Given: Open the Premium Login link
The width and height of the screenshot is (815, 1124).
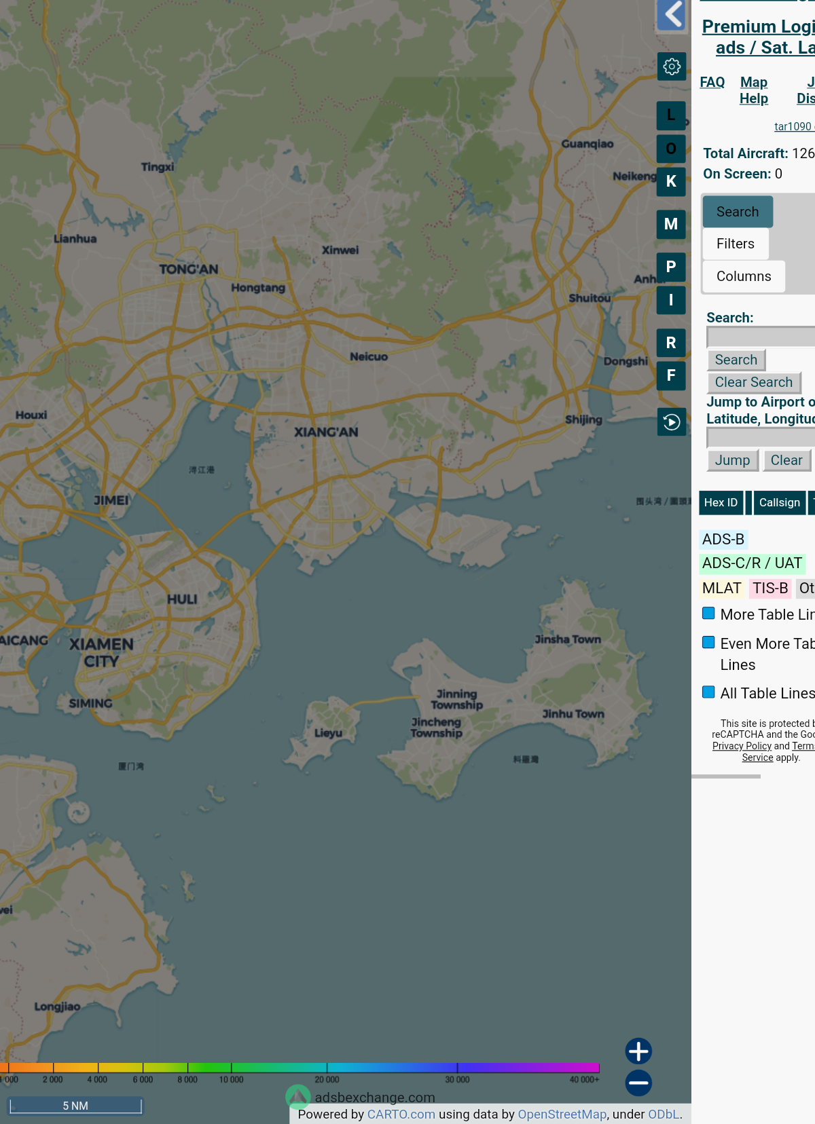Looking at the screenshot, I should click(x=759, y=37).
